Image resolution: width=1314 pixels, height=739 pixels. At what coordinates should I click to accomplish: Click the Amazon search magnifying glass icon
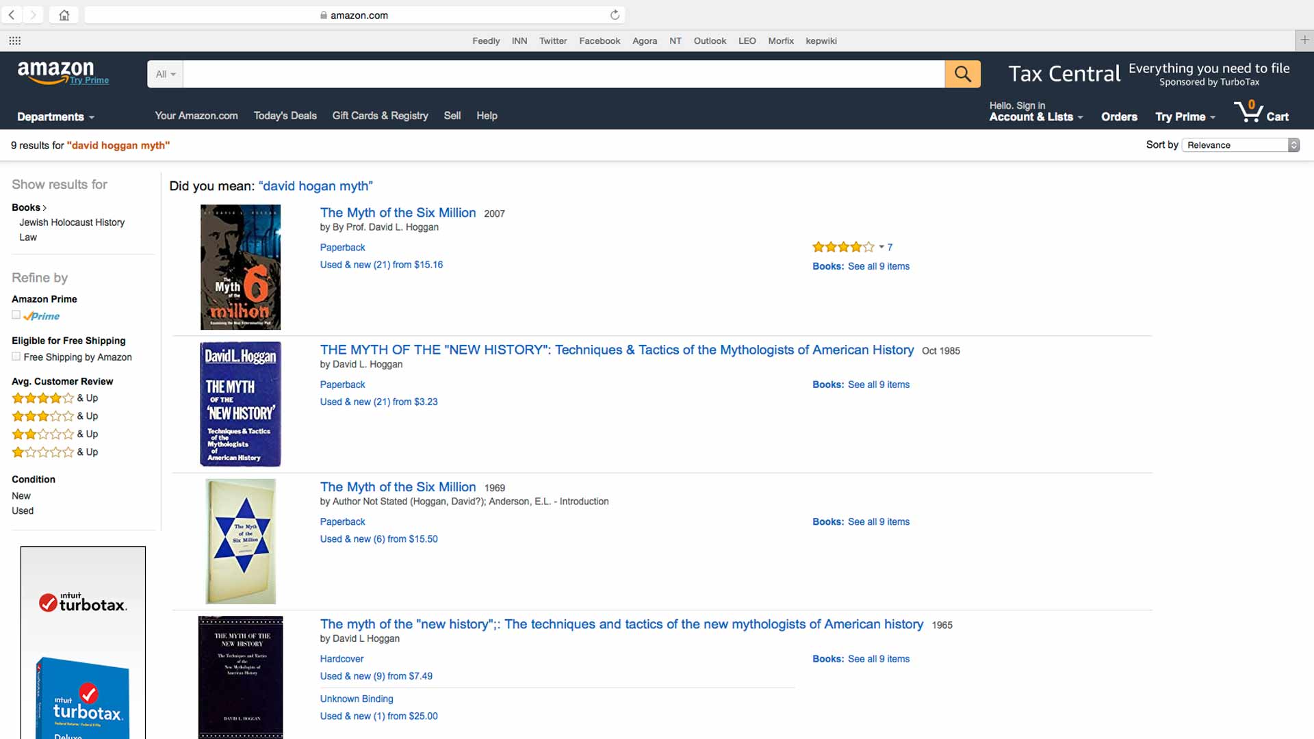tap(964, 74)
